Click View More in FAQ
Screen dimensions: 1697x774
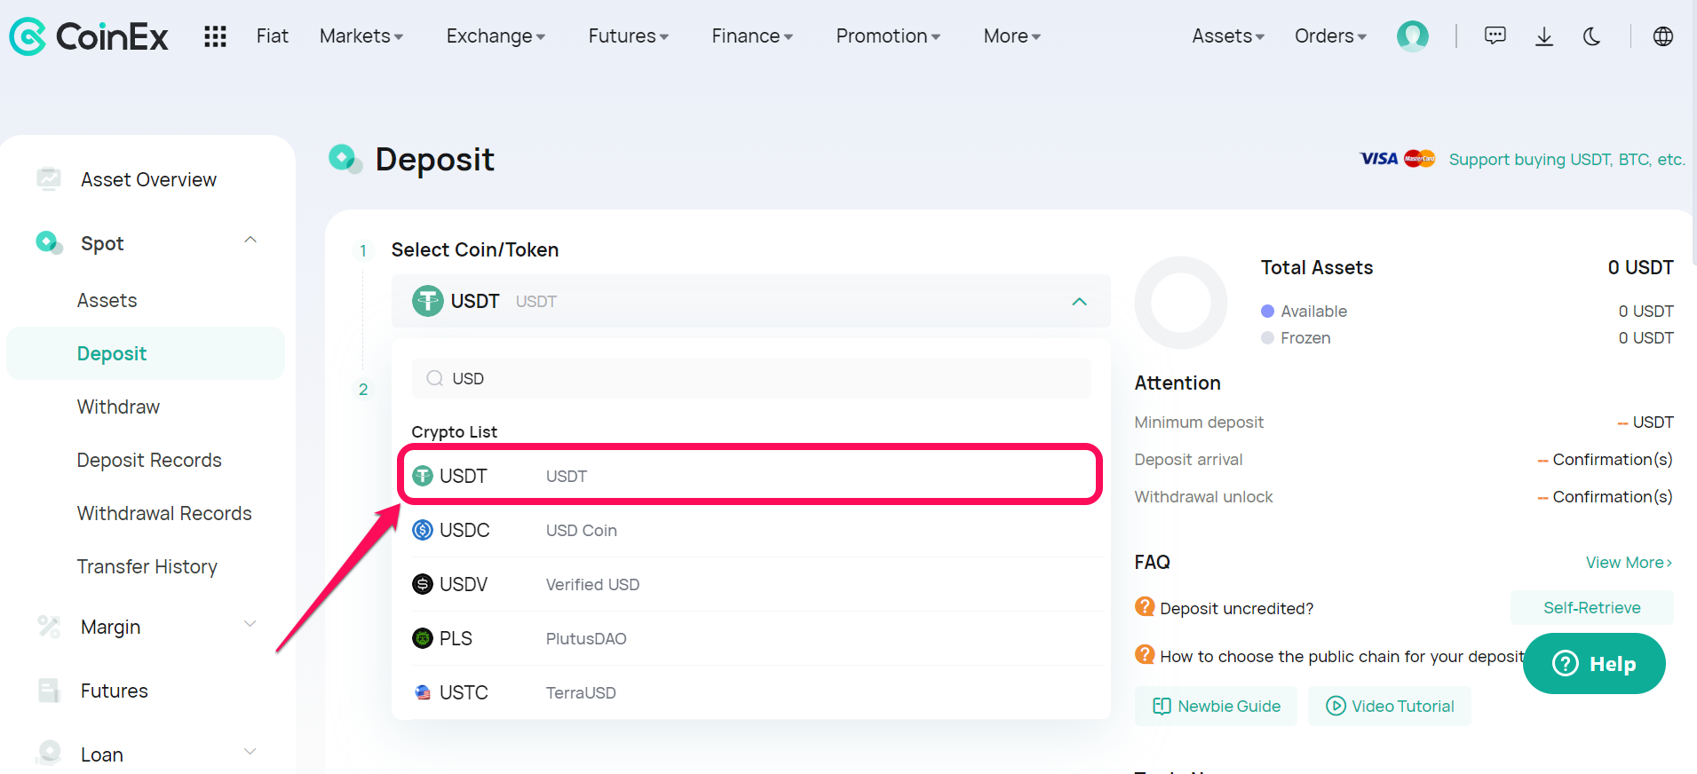[1629, 563]
